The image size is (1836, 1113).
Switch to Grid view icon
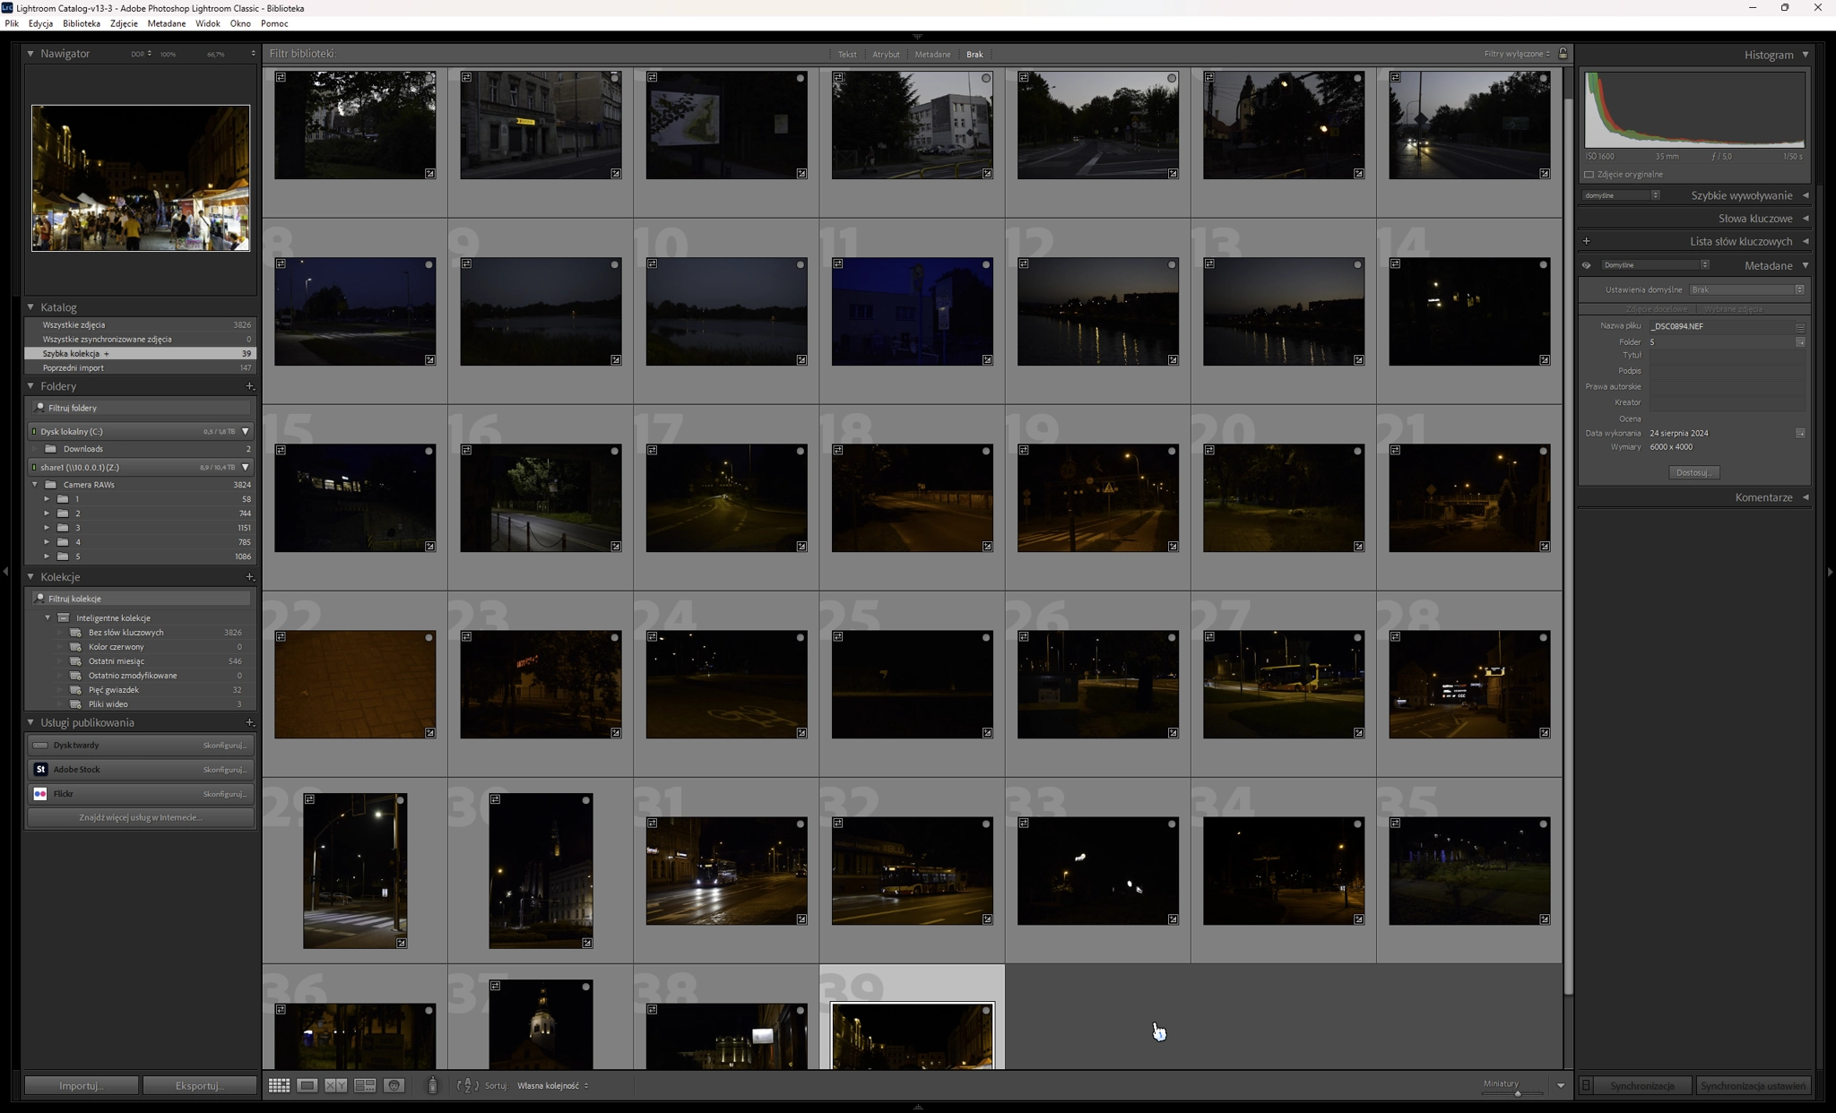pyautogui.click(x=279, y=1085)
